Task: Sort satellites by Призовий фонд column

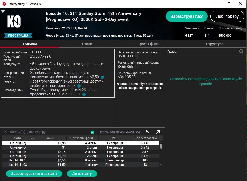Action: (82, 138)
